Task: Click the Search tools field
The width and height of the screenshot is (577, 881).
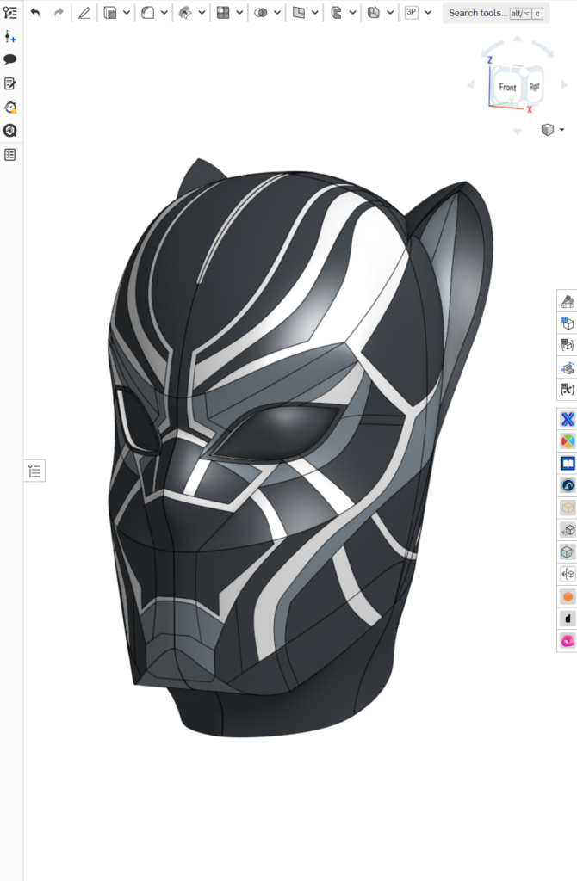Action: pyautogui.click(x=495, y=13)
